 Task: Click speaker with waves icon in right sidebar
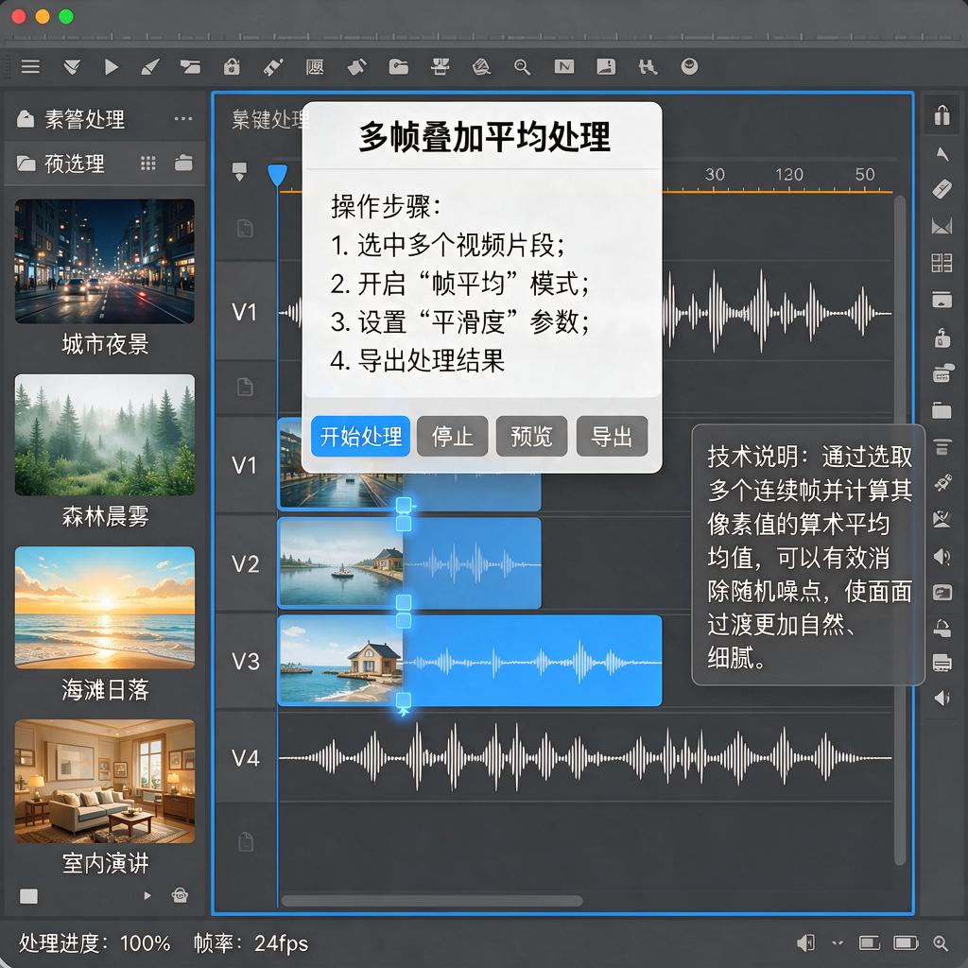coord(942,557)
